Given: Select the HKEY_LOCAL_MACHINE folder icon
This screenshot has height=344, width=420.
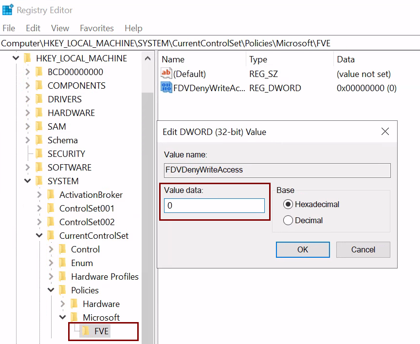Looking at the screenshot, I should coord(27,58).
